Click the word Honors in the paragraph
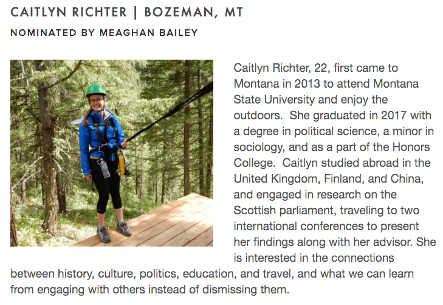The image size is (443, 305). [411, 147]
